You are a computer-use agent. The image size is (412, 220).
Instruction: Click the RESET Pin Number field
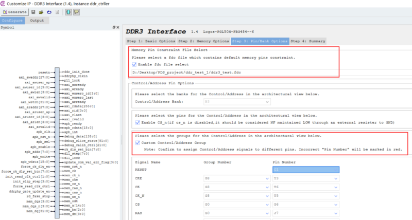click(306, 169)
